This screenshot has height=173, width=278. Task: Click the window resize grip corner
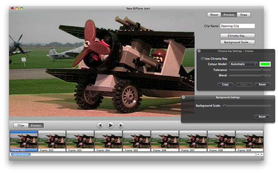pyautogui.click(x=262, y=159)
